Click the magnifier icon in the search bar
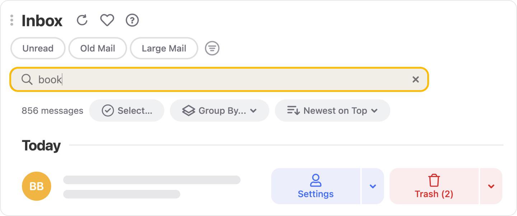The image size is (517, 216). coord(27,79)
